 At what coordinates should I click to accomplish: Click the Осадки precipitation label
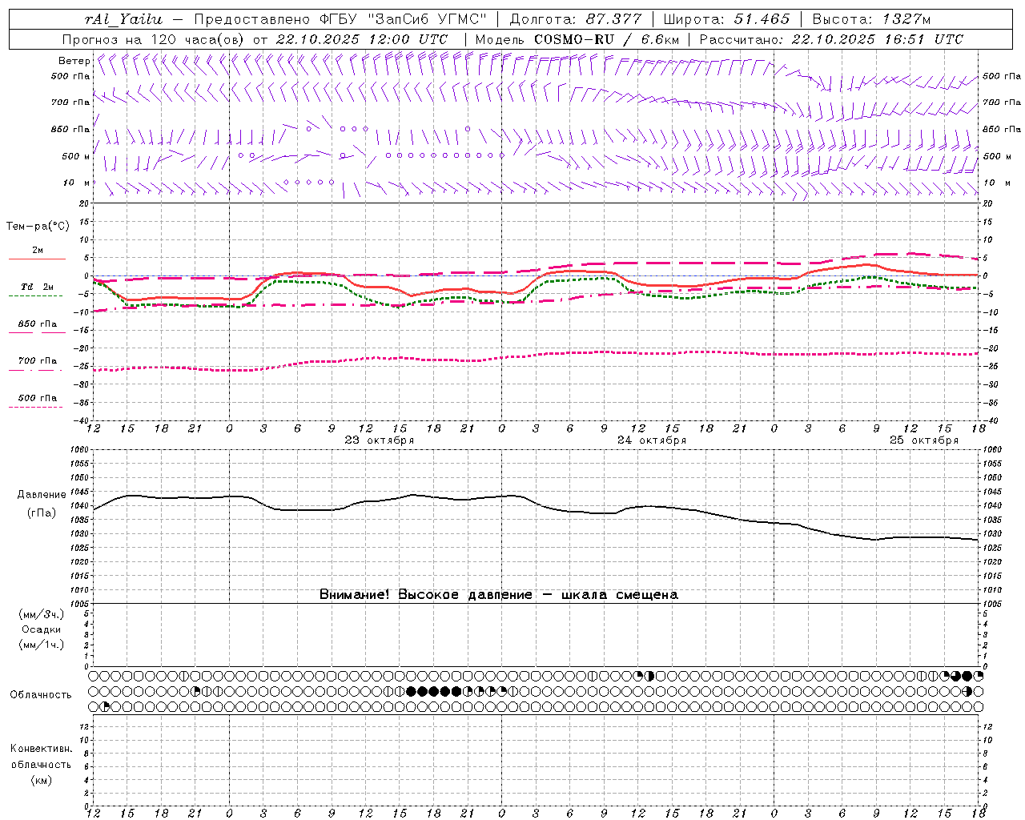click(41, 629)
